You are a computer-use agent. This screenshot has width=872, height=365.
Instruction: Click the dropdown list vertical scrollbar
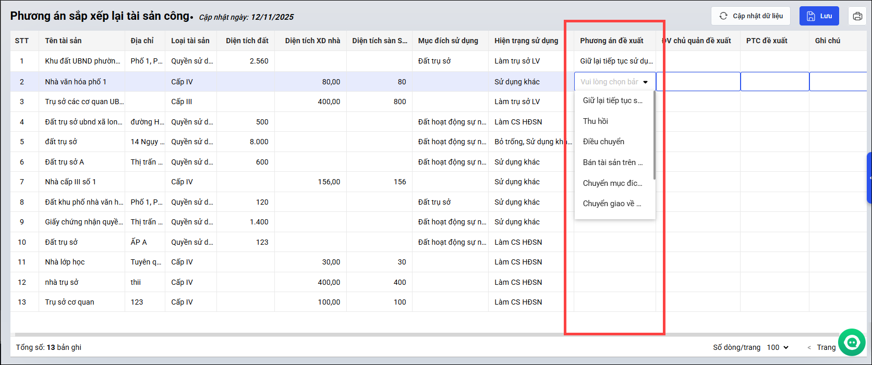coord(654,135)
